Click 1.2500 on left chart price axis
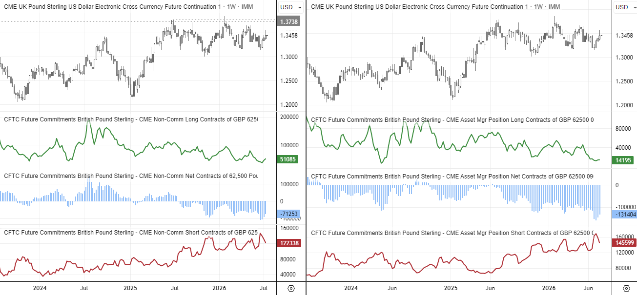 [289, 81]
